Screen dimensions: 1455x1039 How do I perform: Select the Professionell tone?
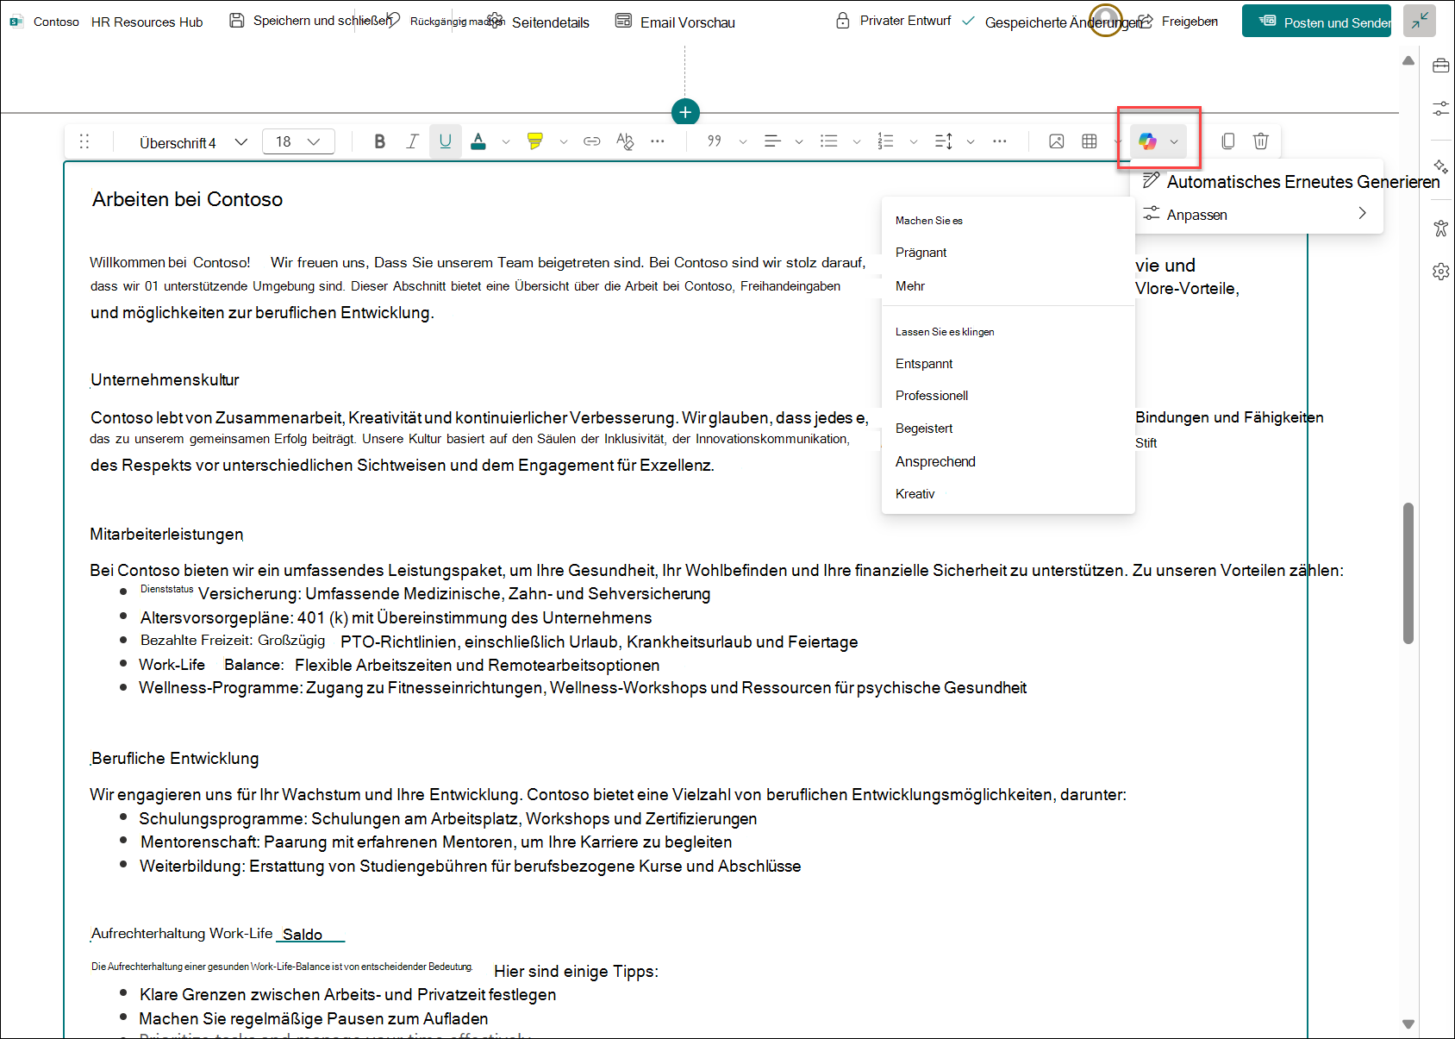[1008, 396]
